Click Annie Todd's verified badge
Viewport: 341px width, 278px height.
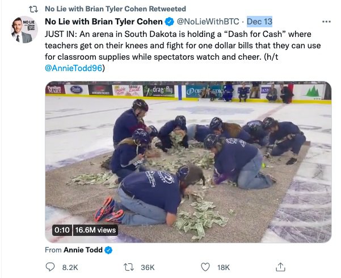coord(108,250)
